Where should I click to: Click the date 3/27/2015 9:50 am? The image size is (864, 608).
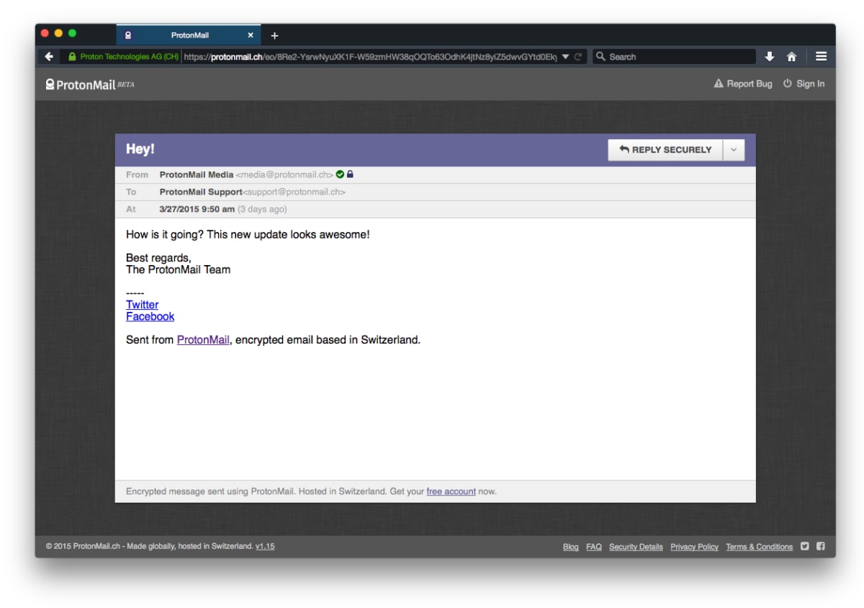click(197, 210)
